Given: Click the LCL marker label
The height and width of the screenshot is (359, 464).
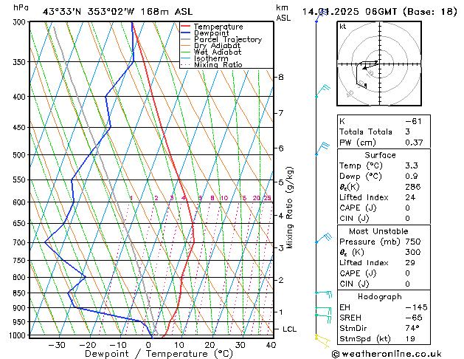Looking at the screenshot, I should pyautogui.click(x=289, y=329).
